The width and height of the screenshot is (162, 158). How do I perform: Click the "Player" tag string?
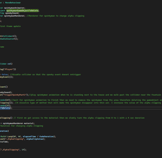[8, 69]
